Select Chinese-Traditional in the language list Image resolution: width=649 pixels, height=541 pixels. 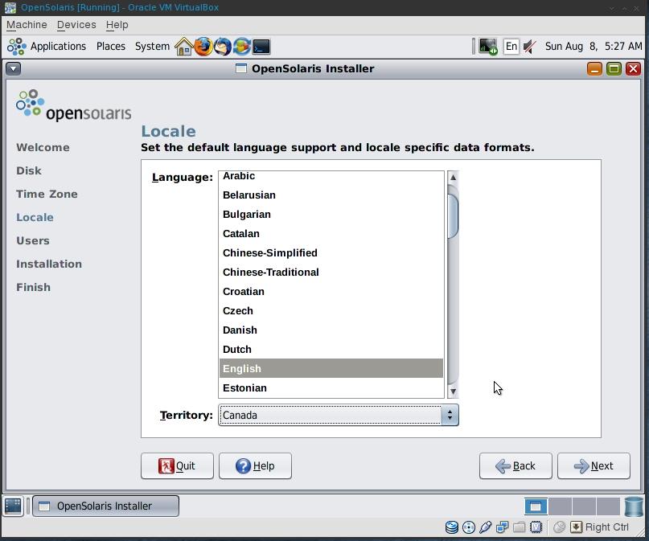[x=331, y=273]
